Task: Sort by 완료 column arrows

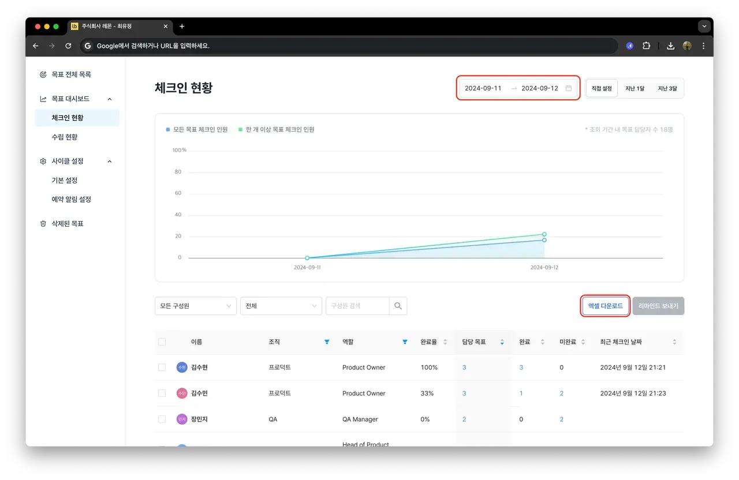Action: click(x=543, y=342)
